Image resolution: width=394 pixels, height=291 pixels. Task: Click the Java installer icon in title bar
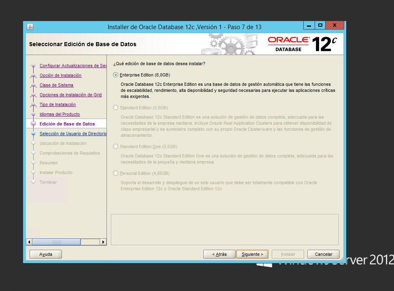30,27
